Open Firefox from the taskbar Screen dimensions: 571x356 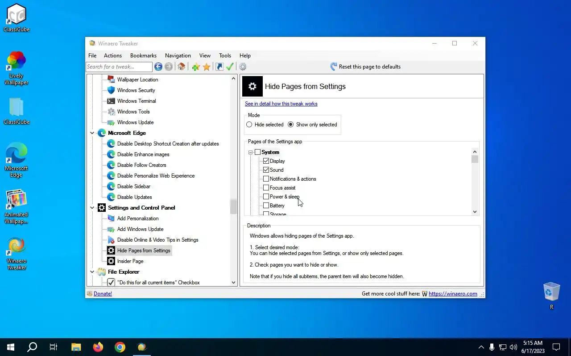point(98,347)
